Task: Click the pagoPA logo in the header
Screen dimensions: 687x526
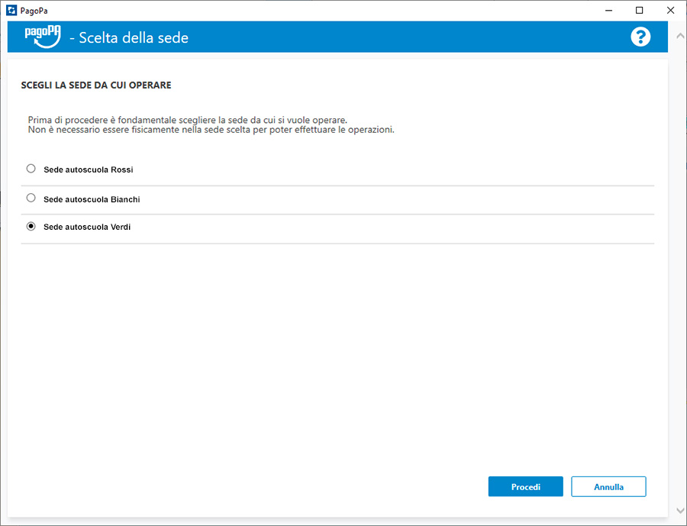Action: click(42, 37)
